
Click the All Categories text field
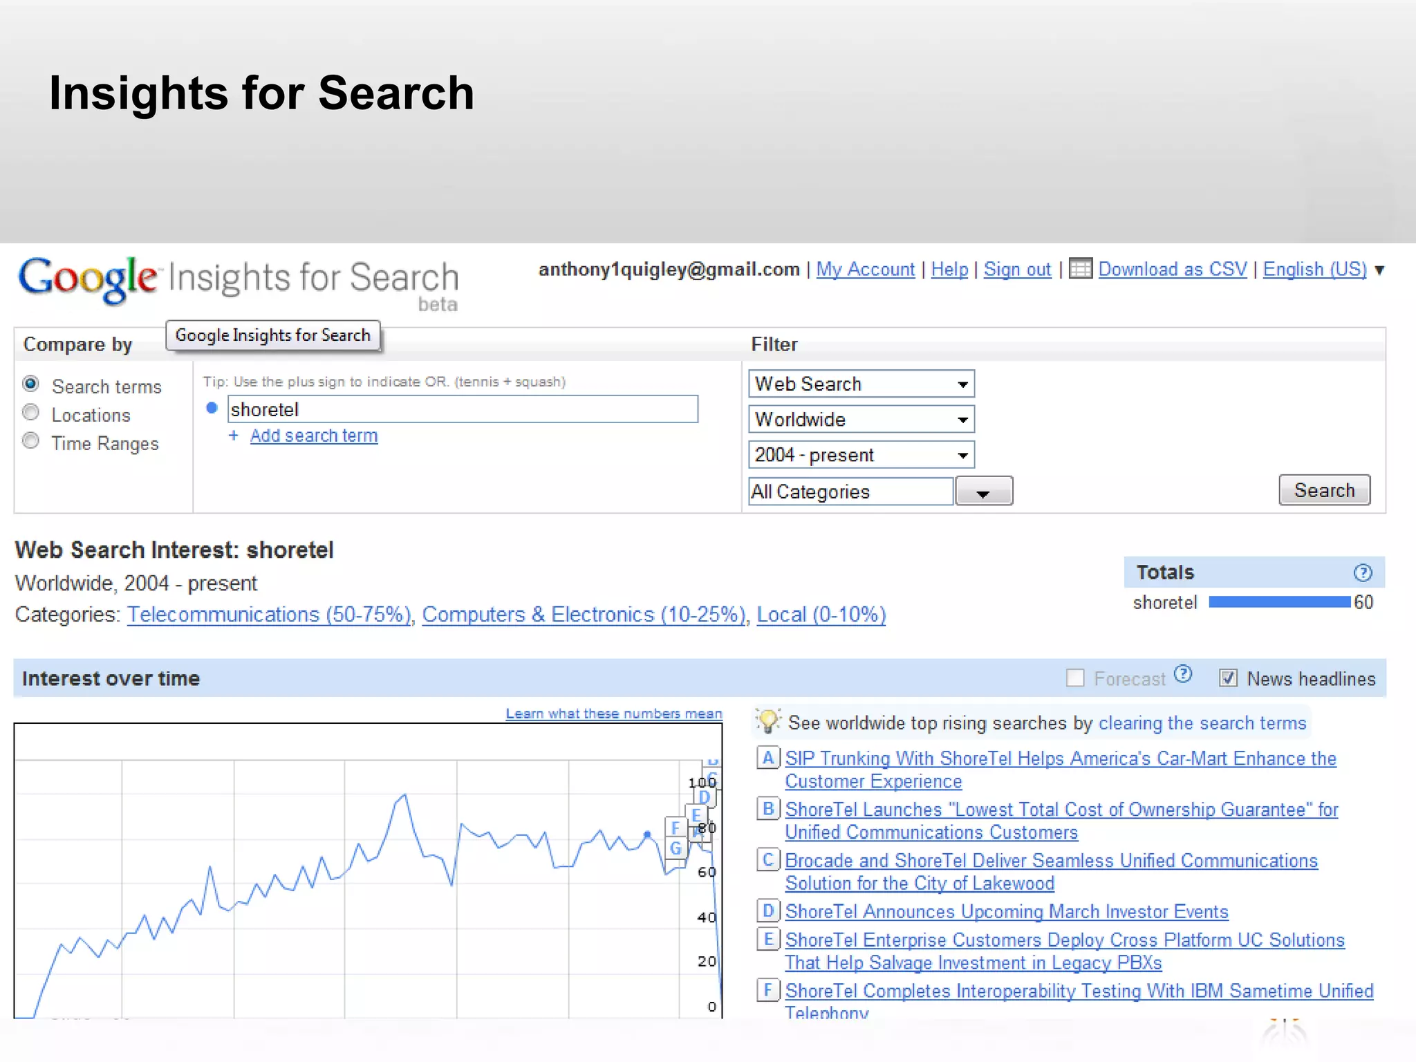pos(851,492)
